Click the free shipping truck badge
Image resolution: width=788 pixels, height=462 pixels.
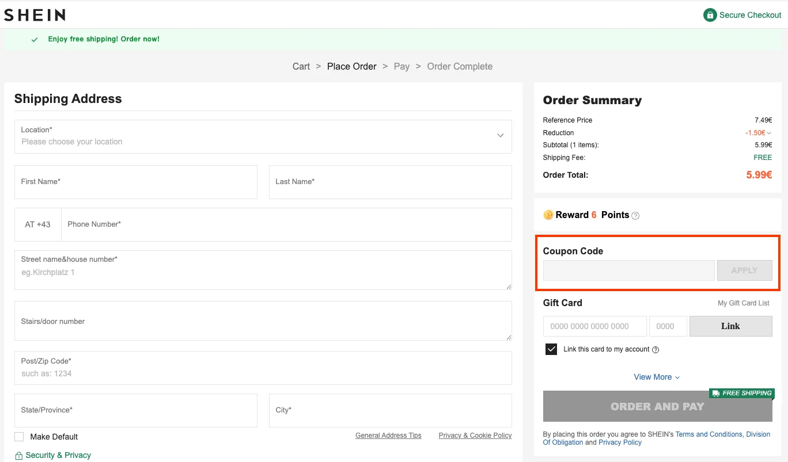(741, 394)
